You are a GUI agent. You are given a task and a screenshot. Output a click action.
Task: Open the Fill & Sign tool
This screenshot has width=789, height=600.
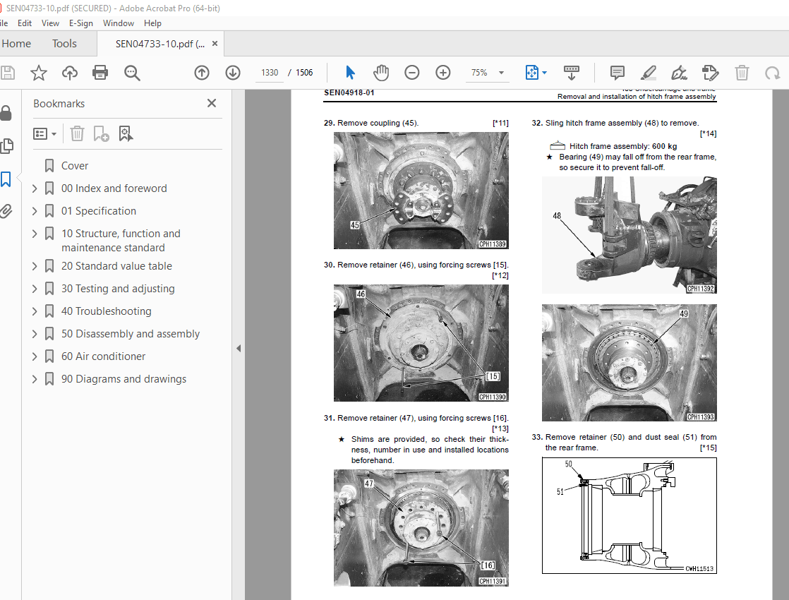click(710, 73)
